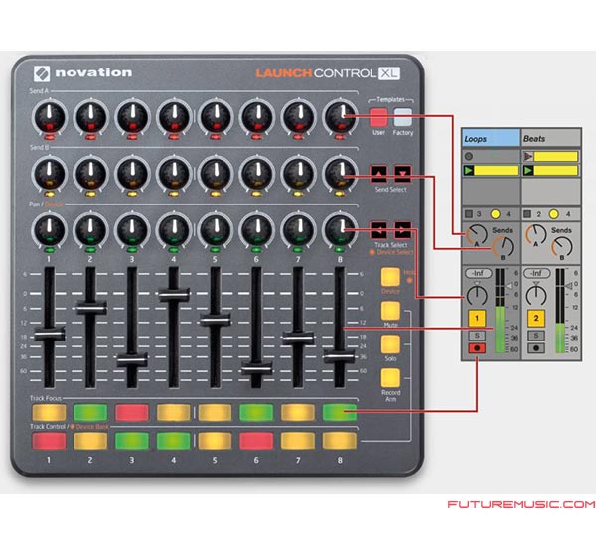Click red Track Control pad on channel 1
596x546 pixels.
pos(49,441)
